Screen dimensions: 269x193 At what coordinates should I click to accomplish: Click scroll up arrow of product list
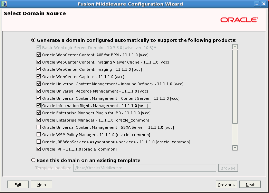click(235, 47)
